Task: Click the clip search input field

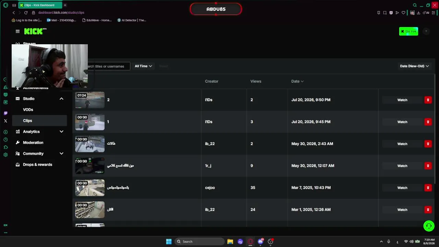Action: (108, 66)
